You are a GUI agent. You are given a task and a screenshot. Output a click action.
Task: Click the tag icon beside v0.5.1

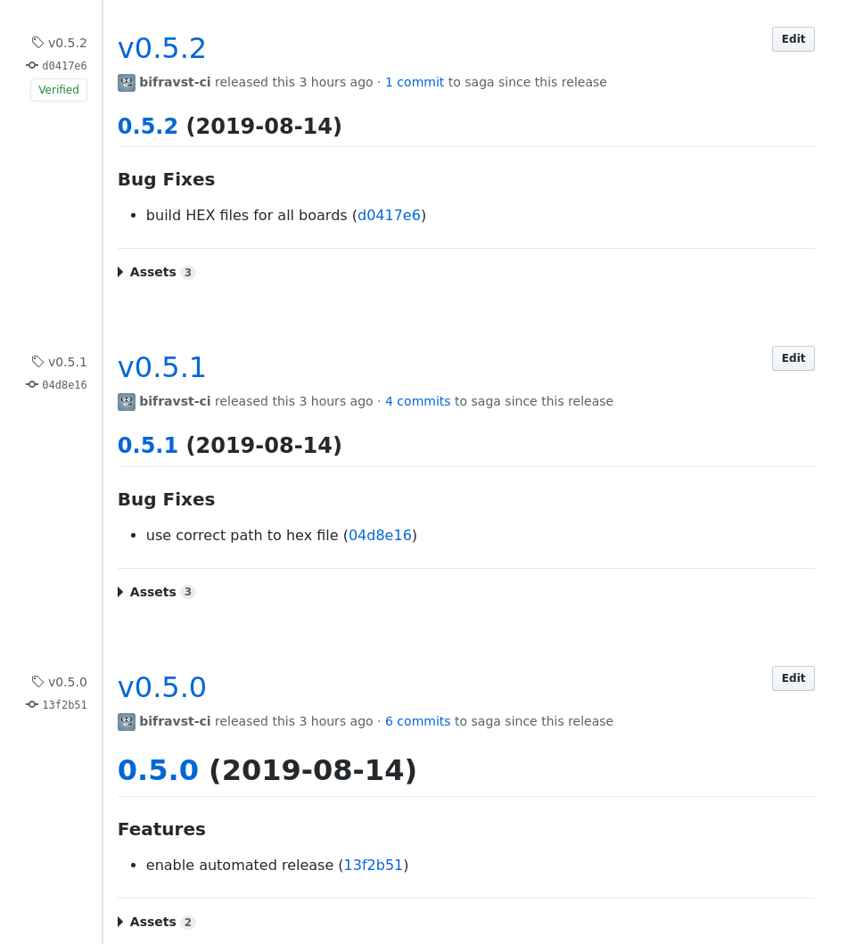(x=37, y=361)
